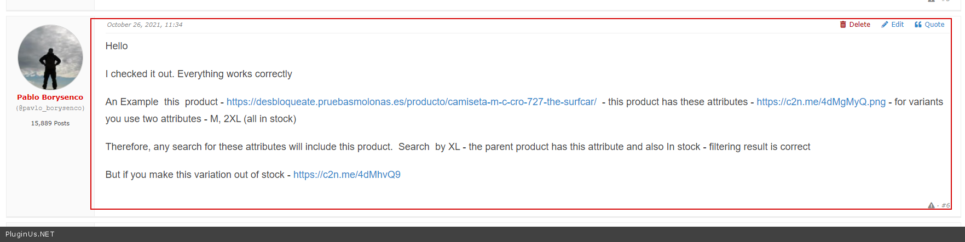Click the 15,889 Posts count

(50, 123)
